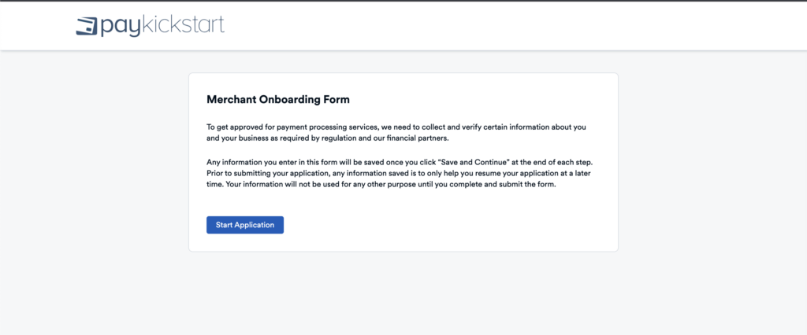Click the line starting "time. Your information will not"
807x335 pixels.
click(381, 185)
